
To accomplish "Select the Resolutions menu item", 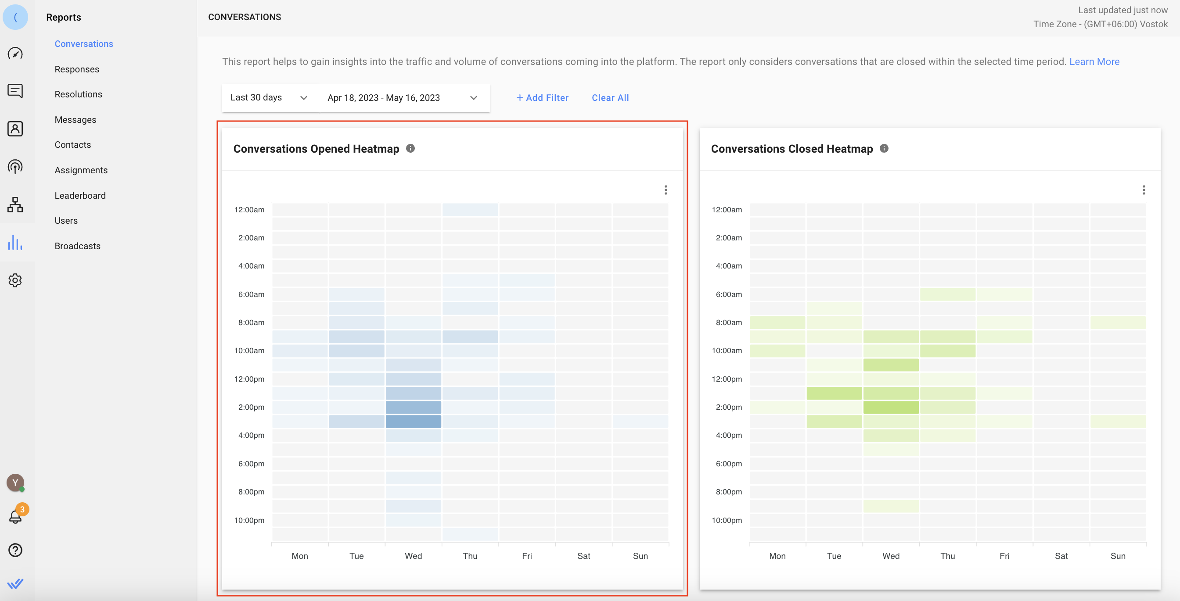I will coord(78,94).
